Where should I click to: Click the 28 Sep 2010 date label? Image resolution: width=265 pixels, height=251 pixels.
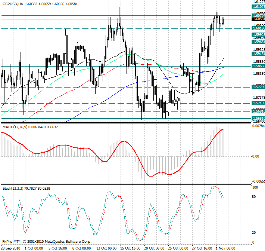pyautogui.click(x=10, y=248)
